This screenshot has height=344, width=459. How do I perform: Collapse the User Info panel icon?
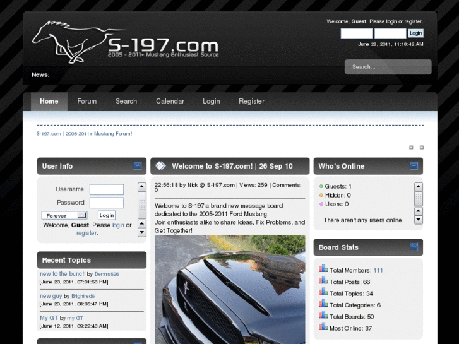138,166
